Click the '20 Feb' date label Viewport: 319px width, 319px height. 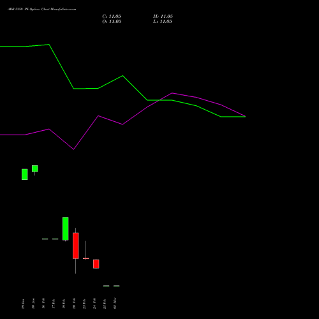[74, 304]
